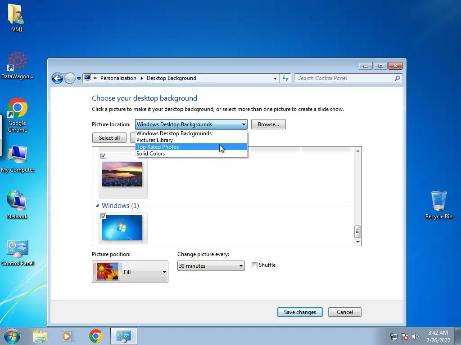Open Network desktop icon
461x345 pixels.
(x=17, y=205)
